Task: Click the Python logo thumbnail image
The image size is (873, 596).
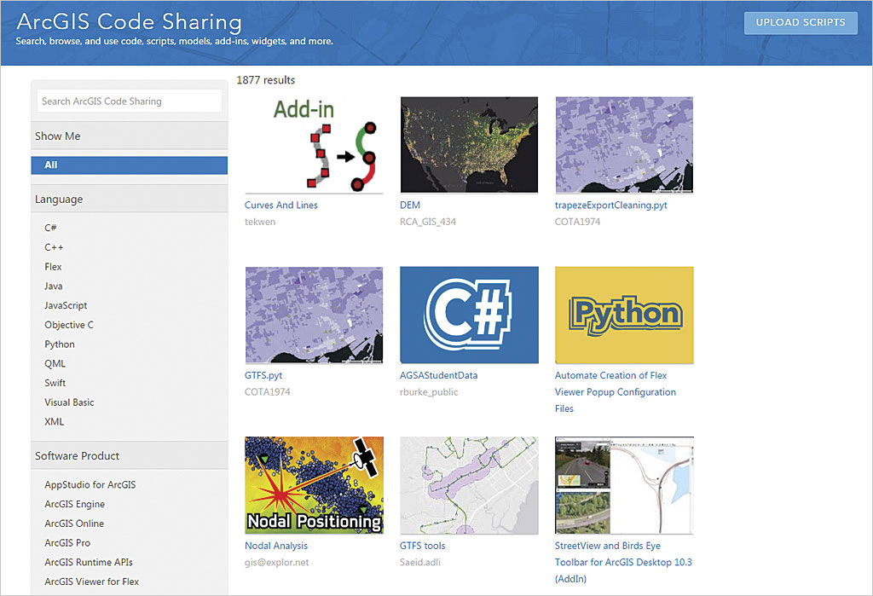Action: click(624, 315)
